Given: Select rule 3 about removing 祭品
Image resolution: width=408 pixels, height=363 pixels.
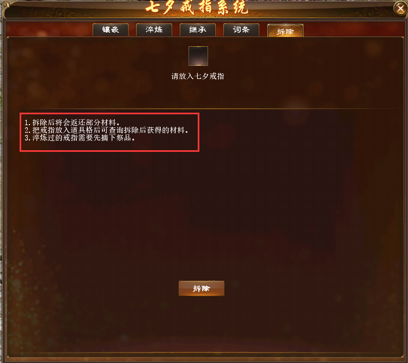Looking at the screenshot, I should point(80,138).
